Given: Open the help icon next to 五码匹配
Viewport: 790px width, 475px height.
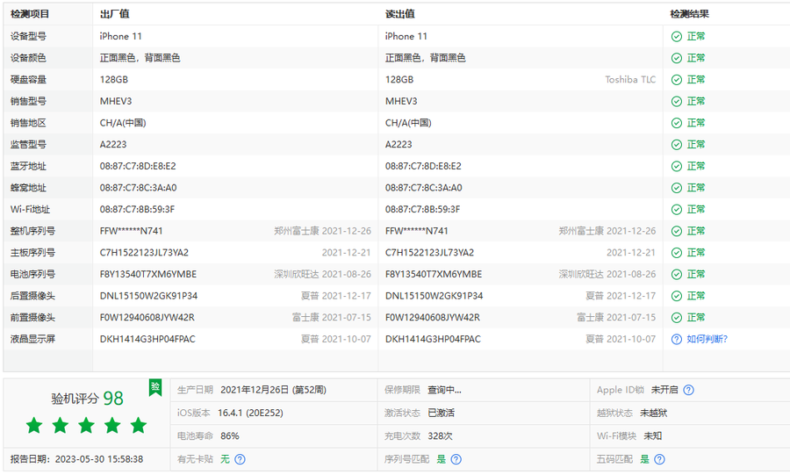Looking at the screenshot, I should pyautogui.click(x=659, y=458).
